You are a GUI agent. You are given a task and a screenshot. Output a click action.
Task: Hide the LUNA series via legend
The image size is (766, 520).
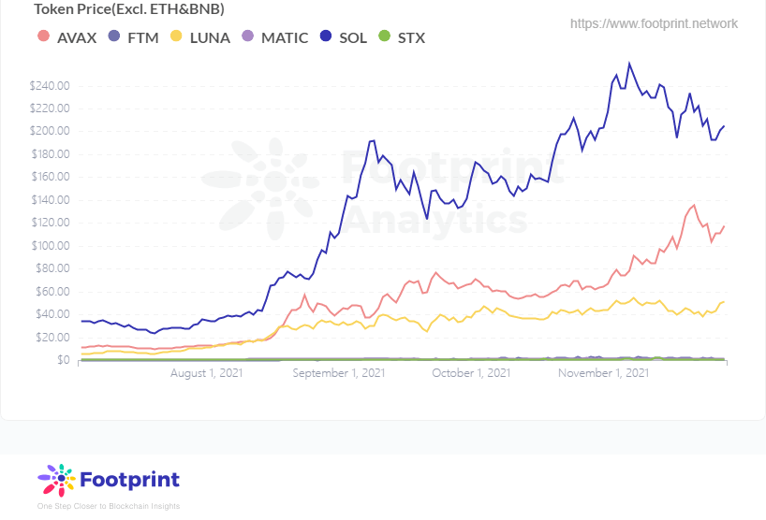click(x=210, y=37)
